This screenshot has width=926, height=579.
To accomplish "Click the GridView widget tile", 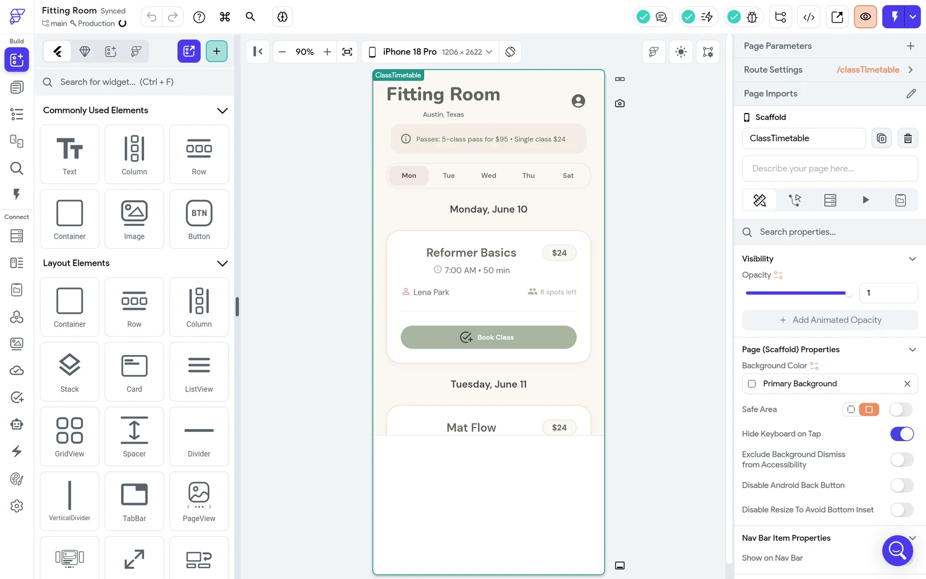I will pyautogui.click(x=69, y=437).
